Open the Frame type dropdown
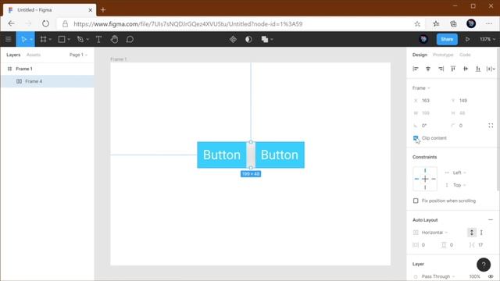Image resolution: width=500 pixels, height=281 pixels. point(421,88)
